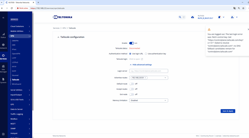Click the bottom-left sidebar document icon

pos(3,134)
